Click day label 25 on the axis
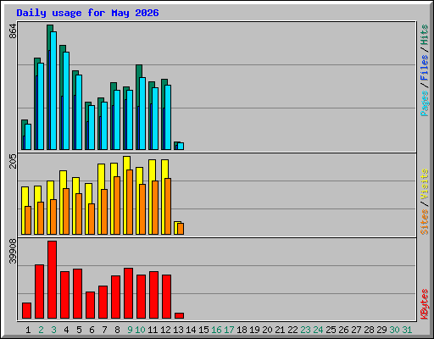Viewport: 434px width, 339px height. (x=331, y=330)
